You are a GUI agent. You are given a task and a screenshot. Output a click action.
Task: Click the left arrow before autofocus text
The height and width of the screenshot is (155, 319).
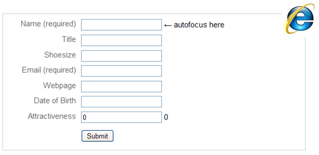point(168,25)
